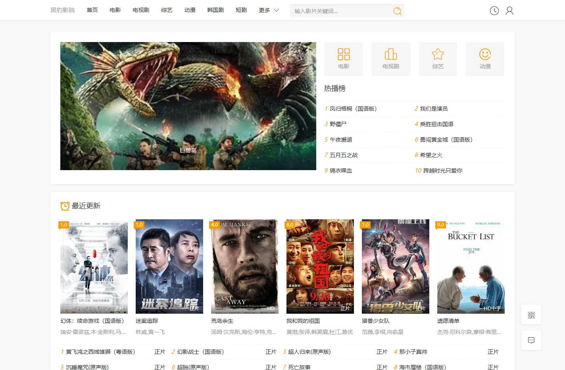Open hot list item 锦衣喋血
The width and height of the screenshot is (565, 370).
pyautogui.click(x=341, y=171)
